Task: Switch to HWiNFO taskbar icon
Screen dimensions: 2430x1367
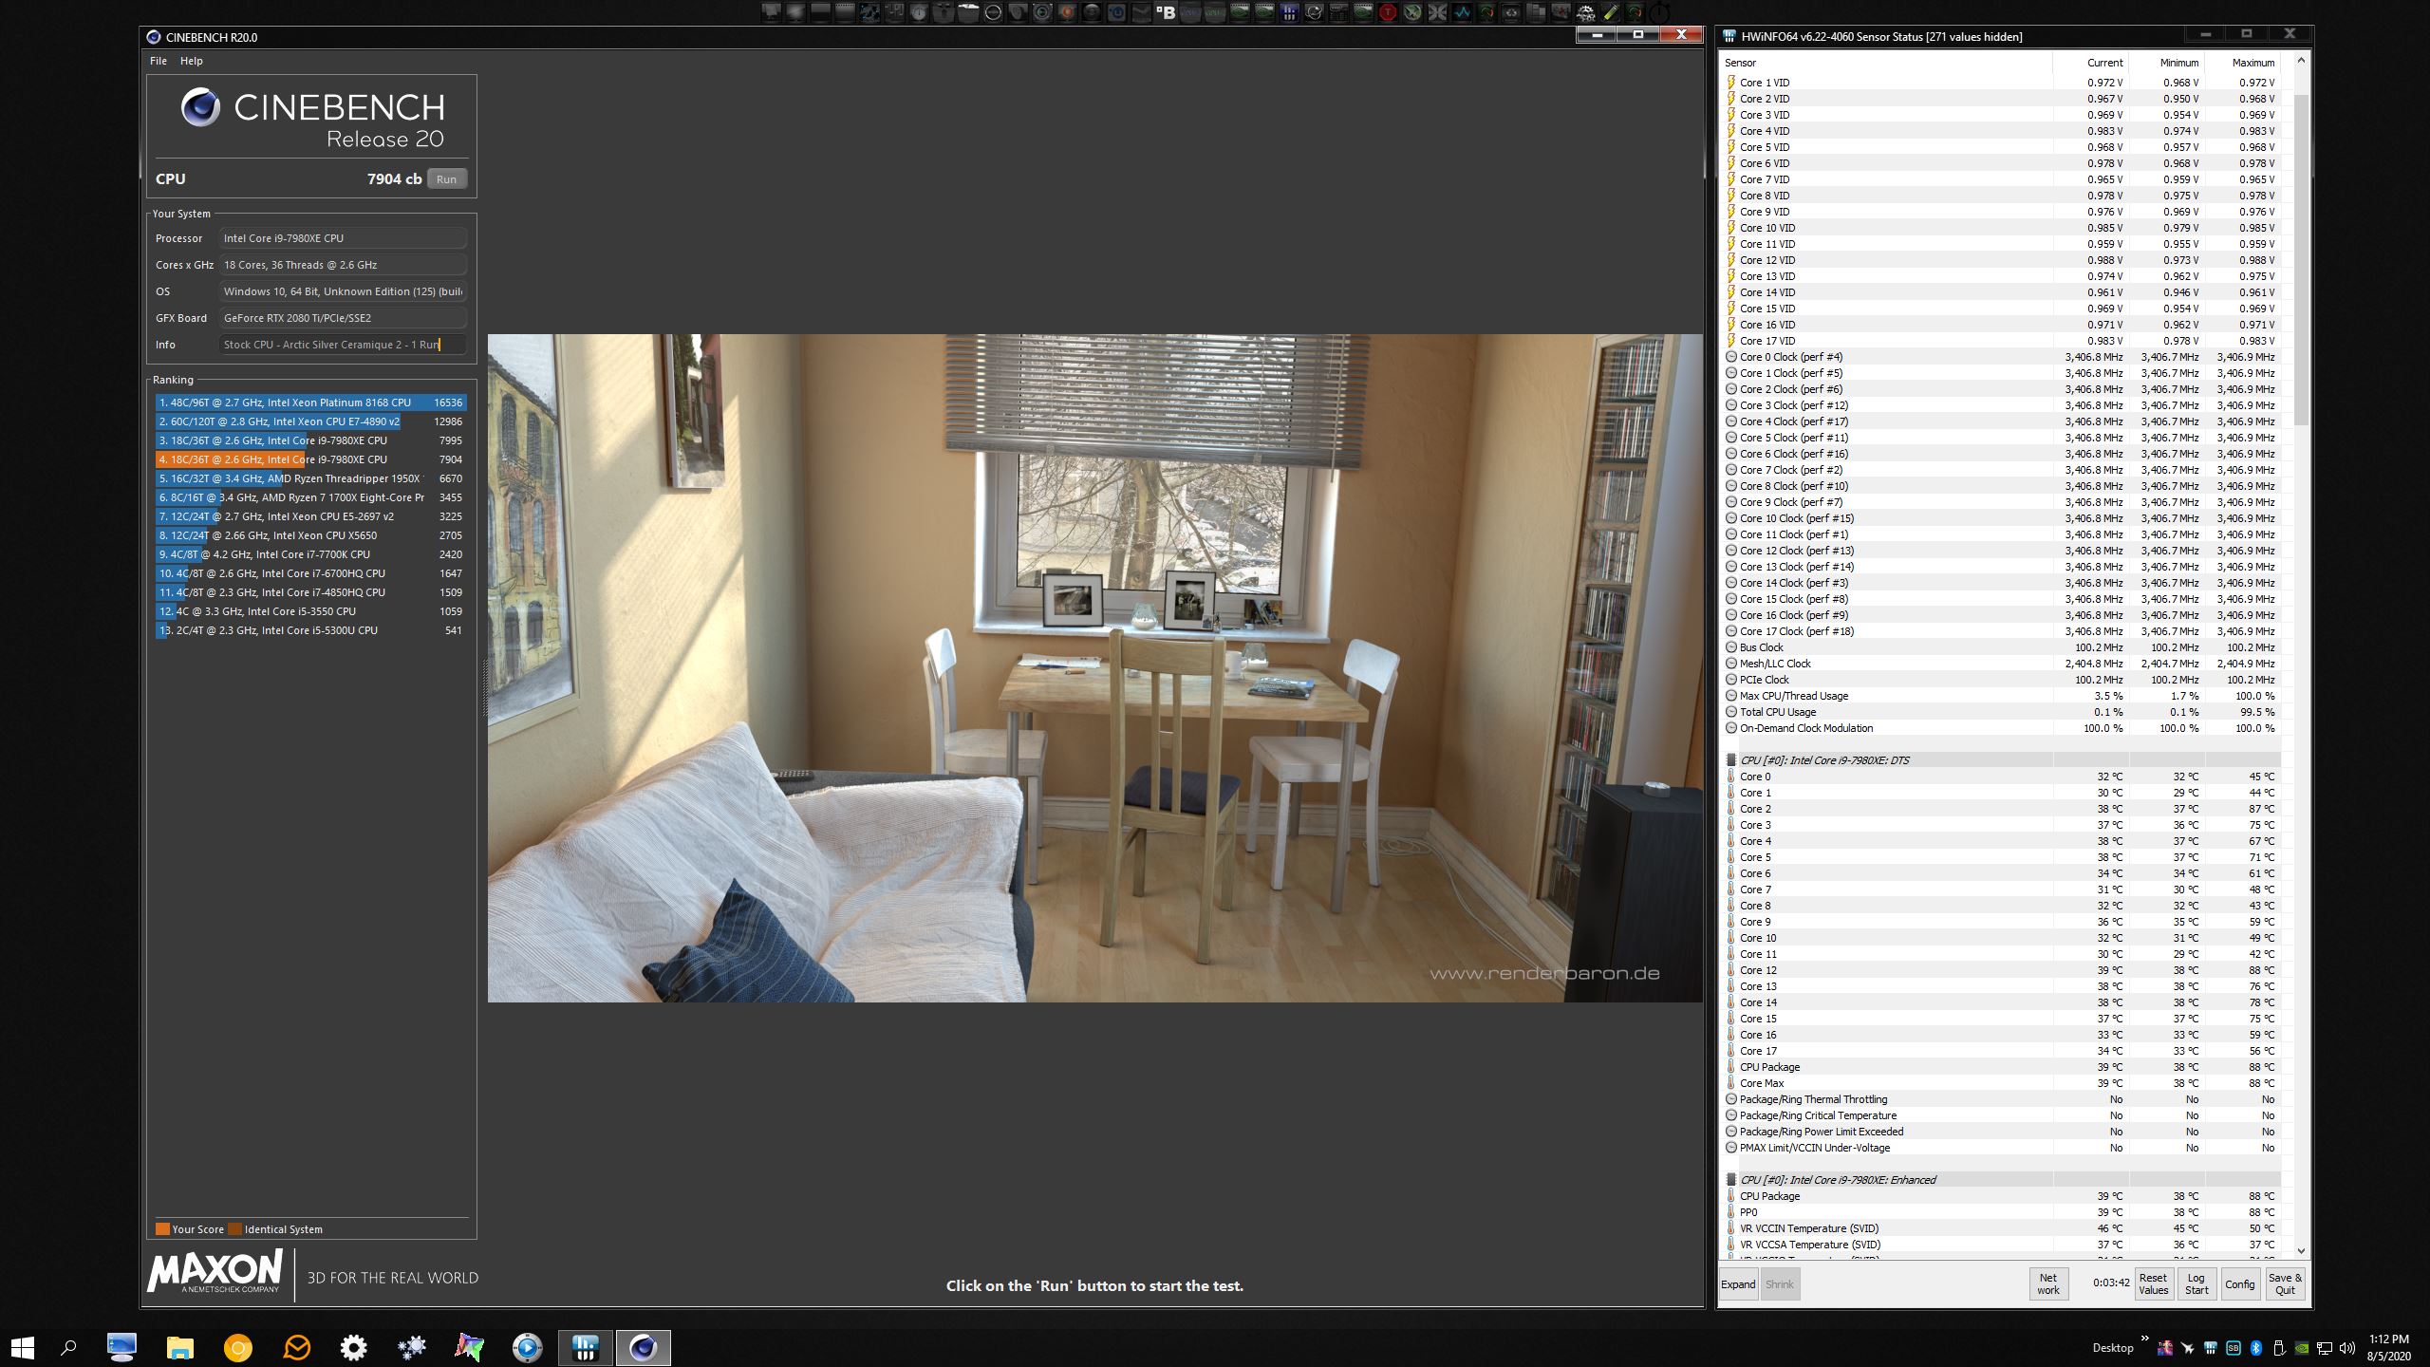Action: (x=585, y=1347)
